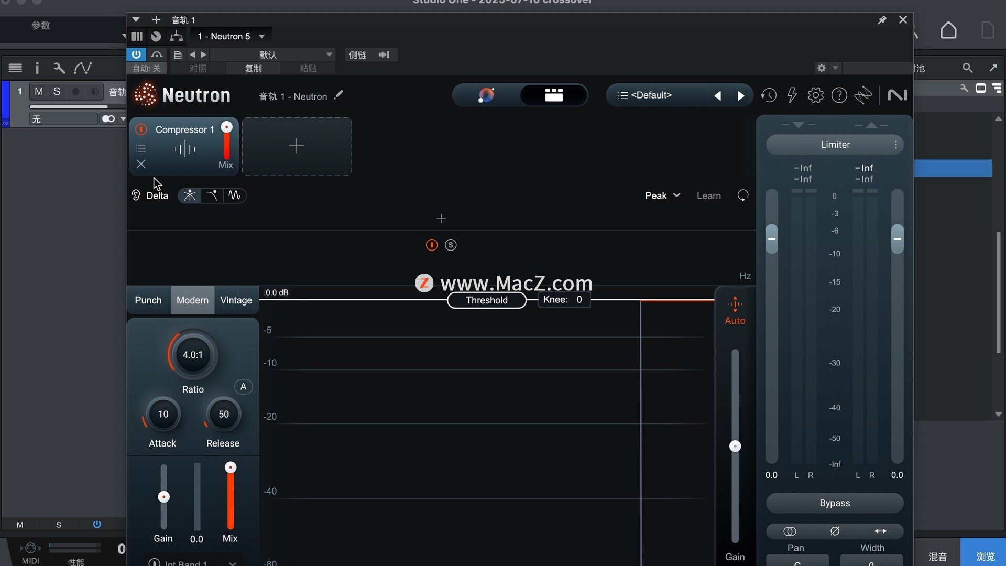Click the compressor Mix slider handle

(231, 467)
